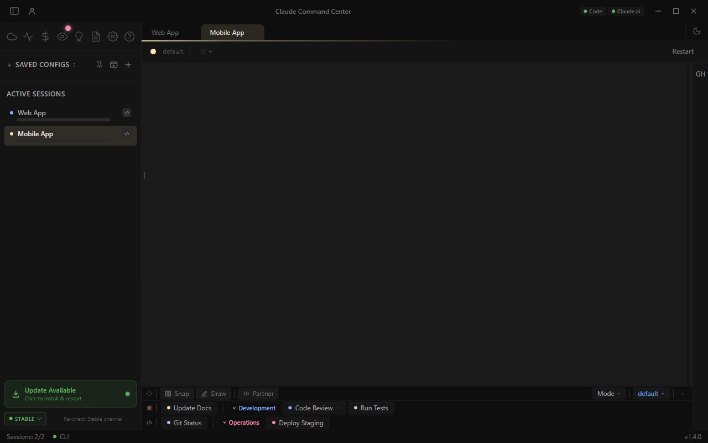This screenshot has width=708, height=443.
Task: Click the import box icon in Saved Configs
Action: 113,65
